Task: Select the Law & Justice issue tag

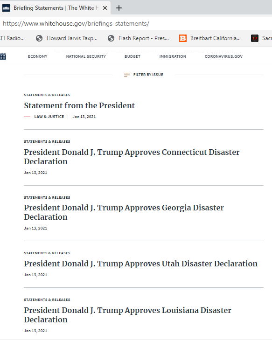Action: click(49, 117)
